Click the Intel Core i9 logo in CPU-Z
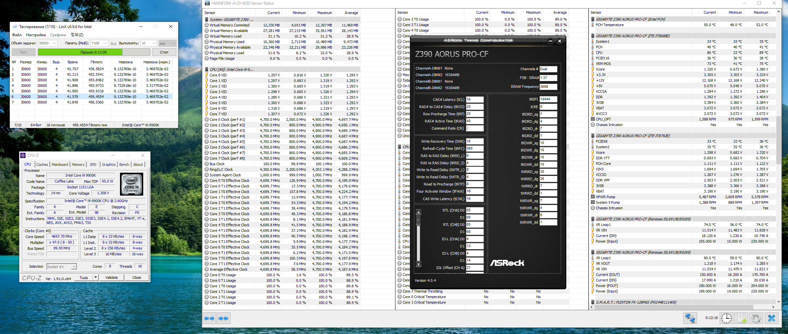Image resolution: width=788 pixels, height=334 pixels. [132, 184]
